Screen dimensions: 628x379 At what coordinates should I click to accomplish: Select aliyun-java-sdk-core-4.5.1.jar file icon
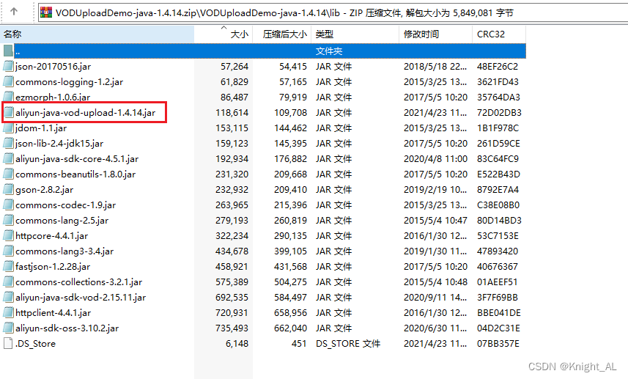pyautogui.click(x=8, y=158)
